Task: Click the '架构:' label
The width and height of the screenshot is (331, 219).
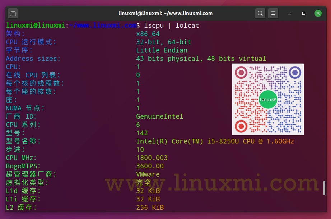Action: click(15, 33)
